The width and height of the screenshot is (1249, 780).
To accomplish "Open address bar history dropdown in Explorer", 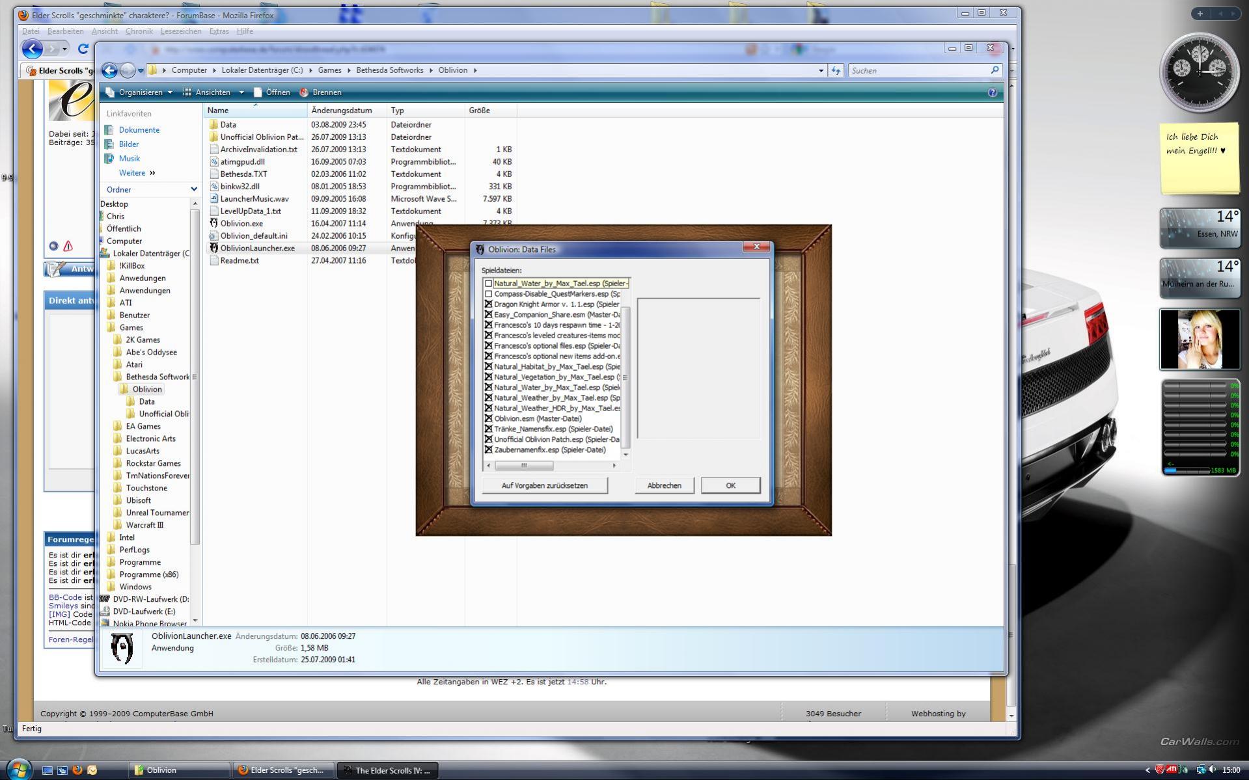I will [821, 70].
